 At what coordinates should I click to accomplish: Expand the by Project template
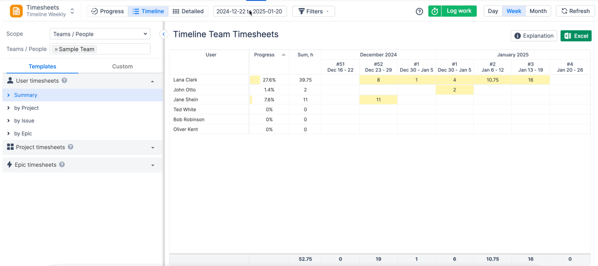tap(9, 108)
